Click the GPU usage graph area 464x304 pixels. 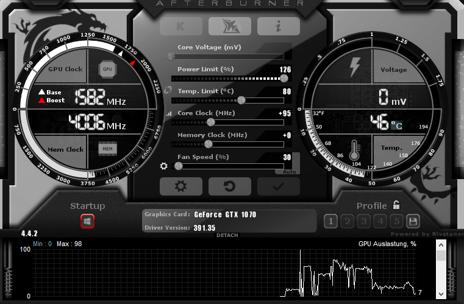click(x=224, y=273)
